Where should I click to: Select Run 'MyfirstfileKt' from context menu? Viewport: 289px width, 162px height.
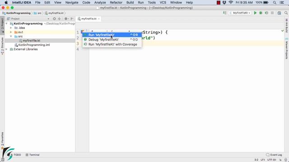[112, 35]
